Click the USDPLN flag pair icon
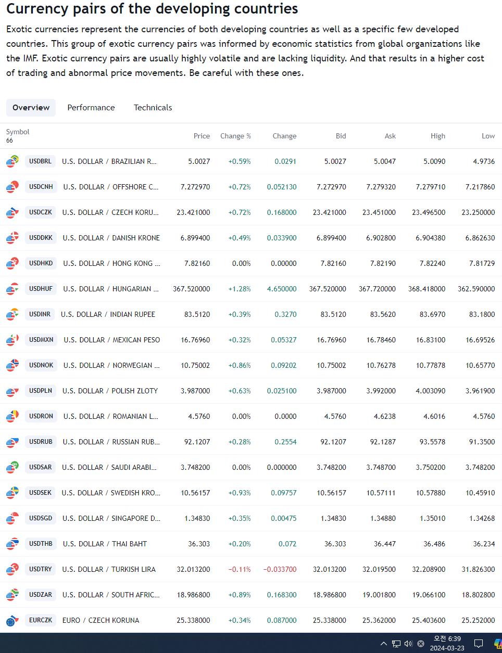Image resolution: width=502 pixels, height=653 pixels. tap(12, 391)
